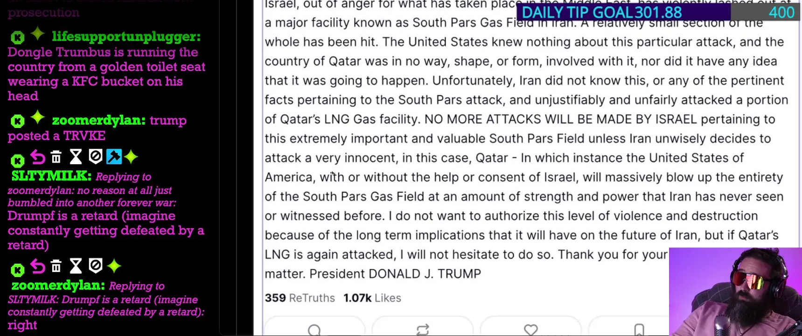This screenshot has width=802, height=336.
Task: Click the comment bubble icon under the post
Action: pos(314,329)
